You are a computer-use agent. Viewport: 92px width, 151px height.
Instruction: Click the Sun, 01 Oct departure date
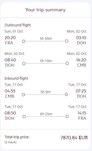14,31
